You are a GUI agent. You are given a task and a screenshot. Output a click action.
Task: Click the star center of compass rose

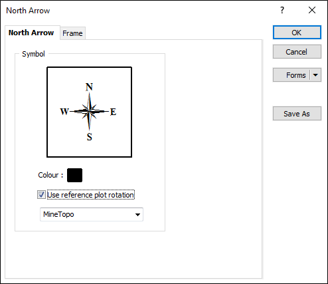point(90,111)
